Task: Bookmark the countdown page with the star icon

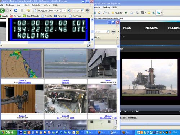Action: 61,10
